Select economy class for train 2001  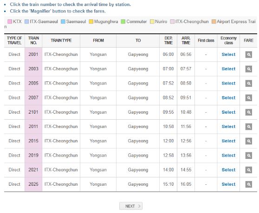click(228, 55)
